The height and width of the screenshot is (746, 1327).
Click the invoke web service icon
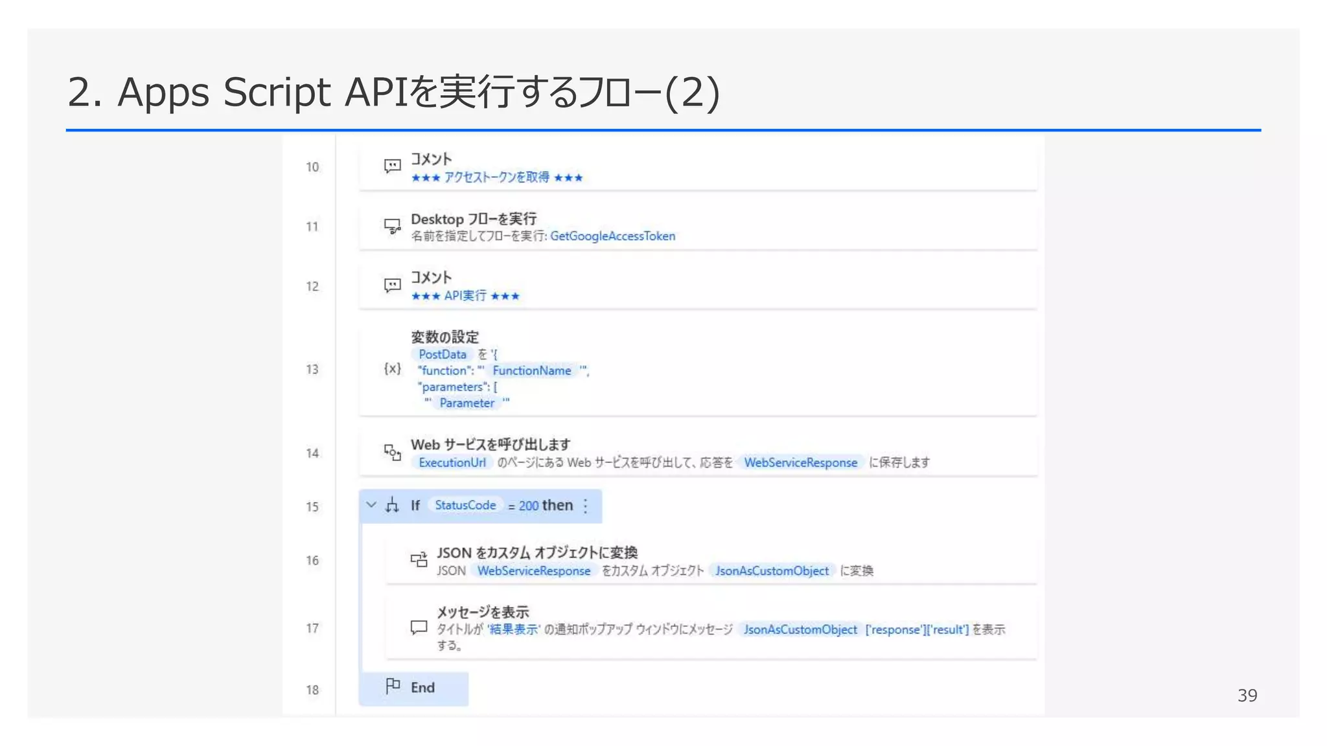click(x=392, y=453)
